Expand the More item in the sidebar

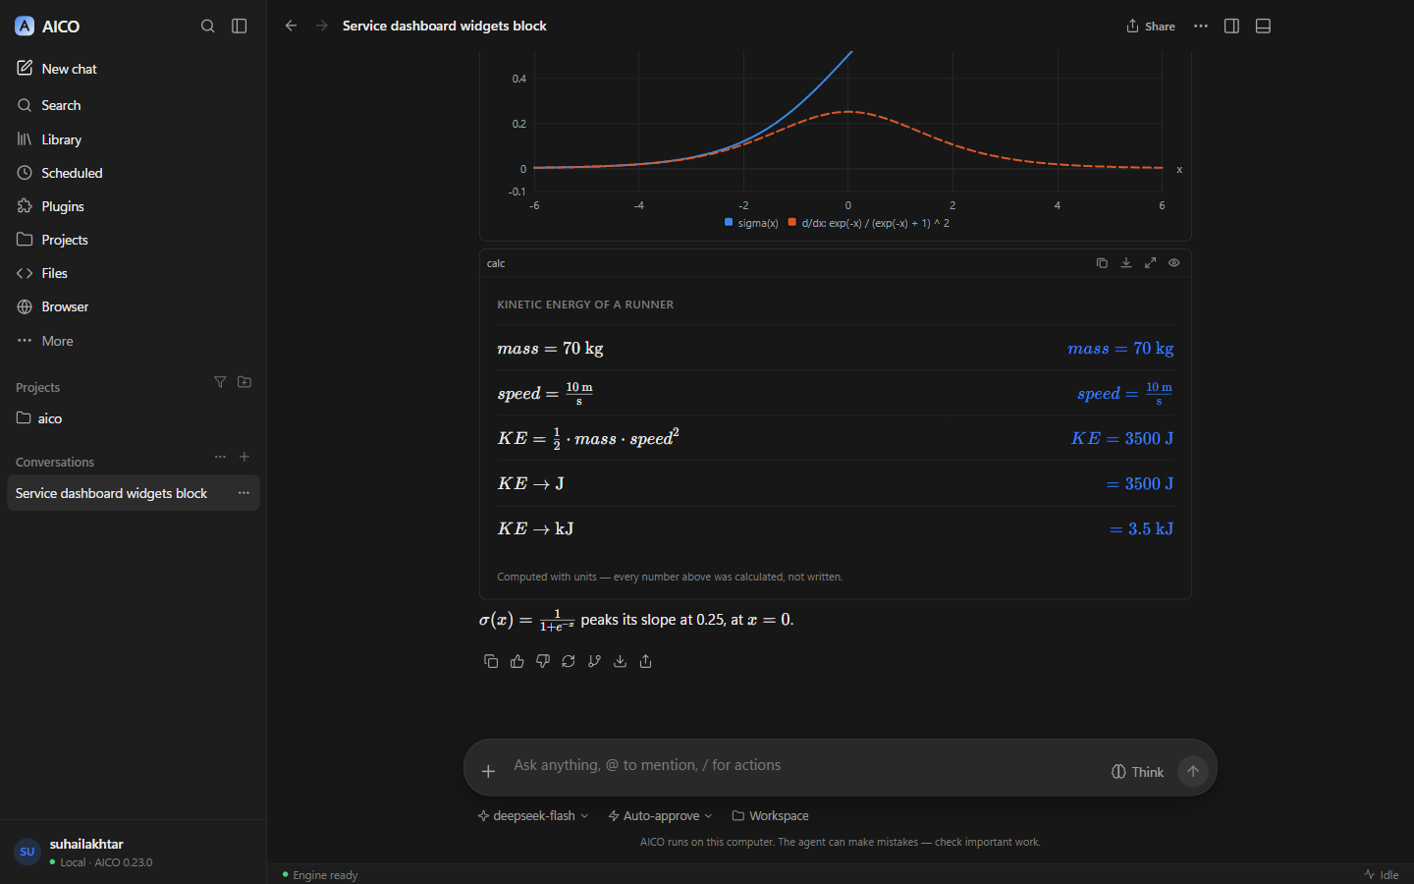pos(133,341)
